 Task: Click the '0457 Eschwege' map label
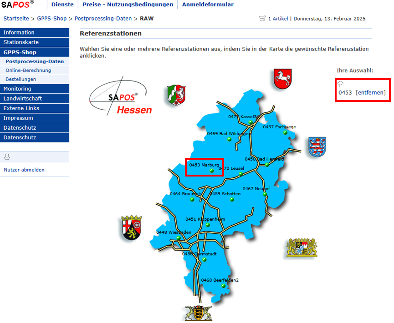tap(279, 127)
